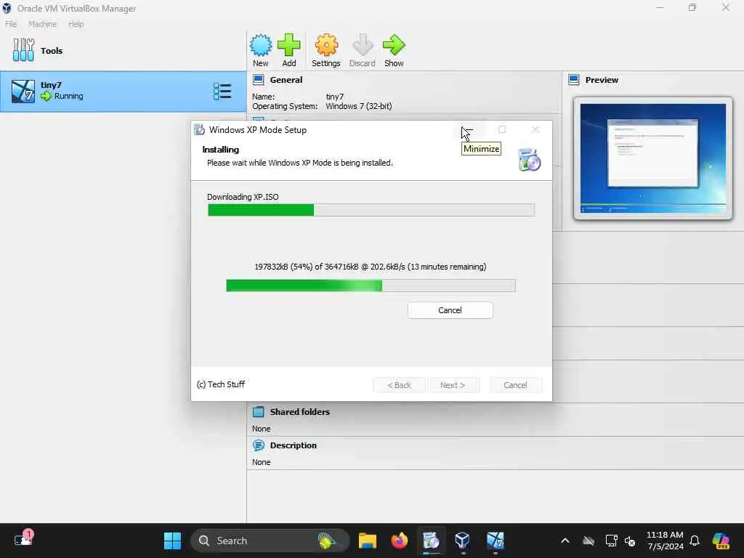This screenshot has width=744, height=558.
Task: Click the Description section speech icon
Action: point(258,445)
